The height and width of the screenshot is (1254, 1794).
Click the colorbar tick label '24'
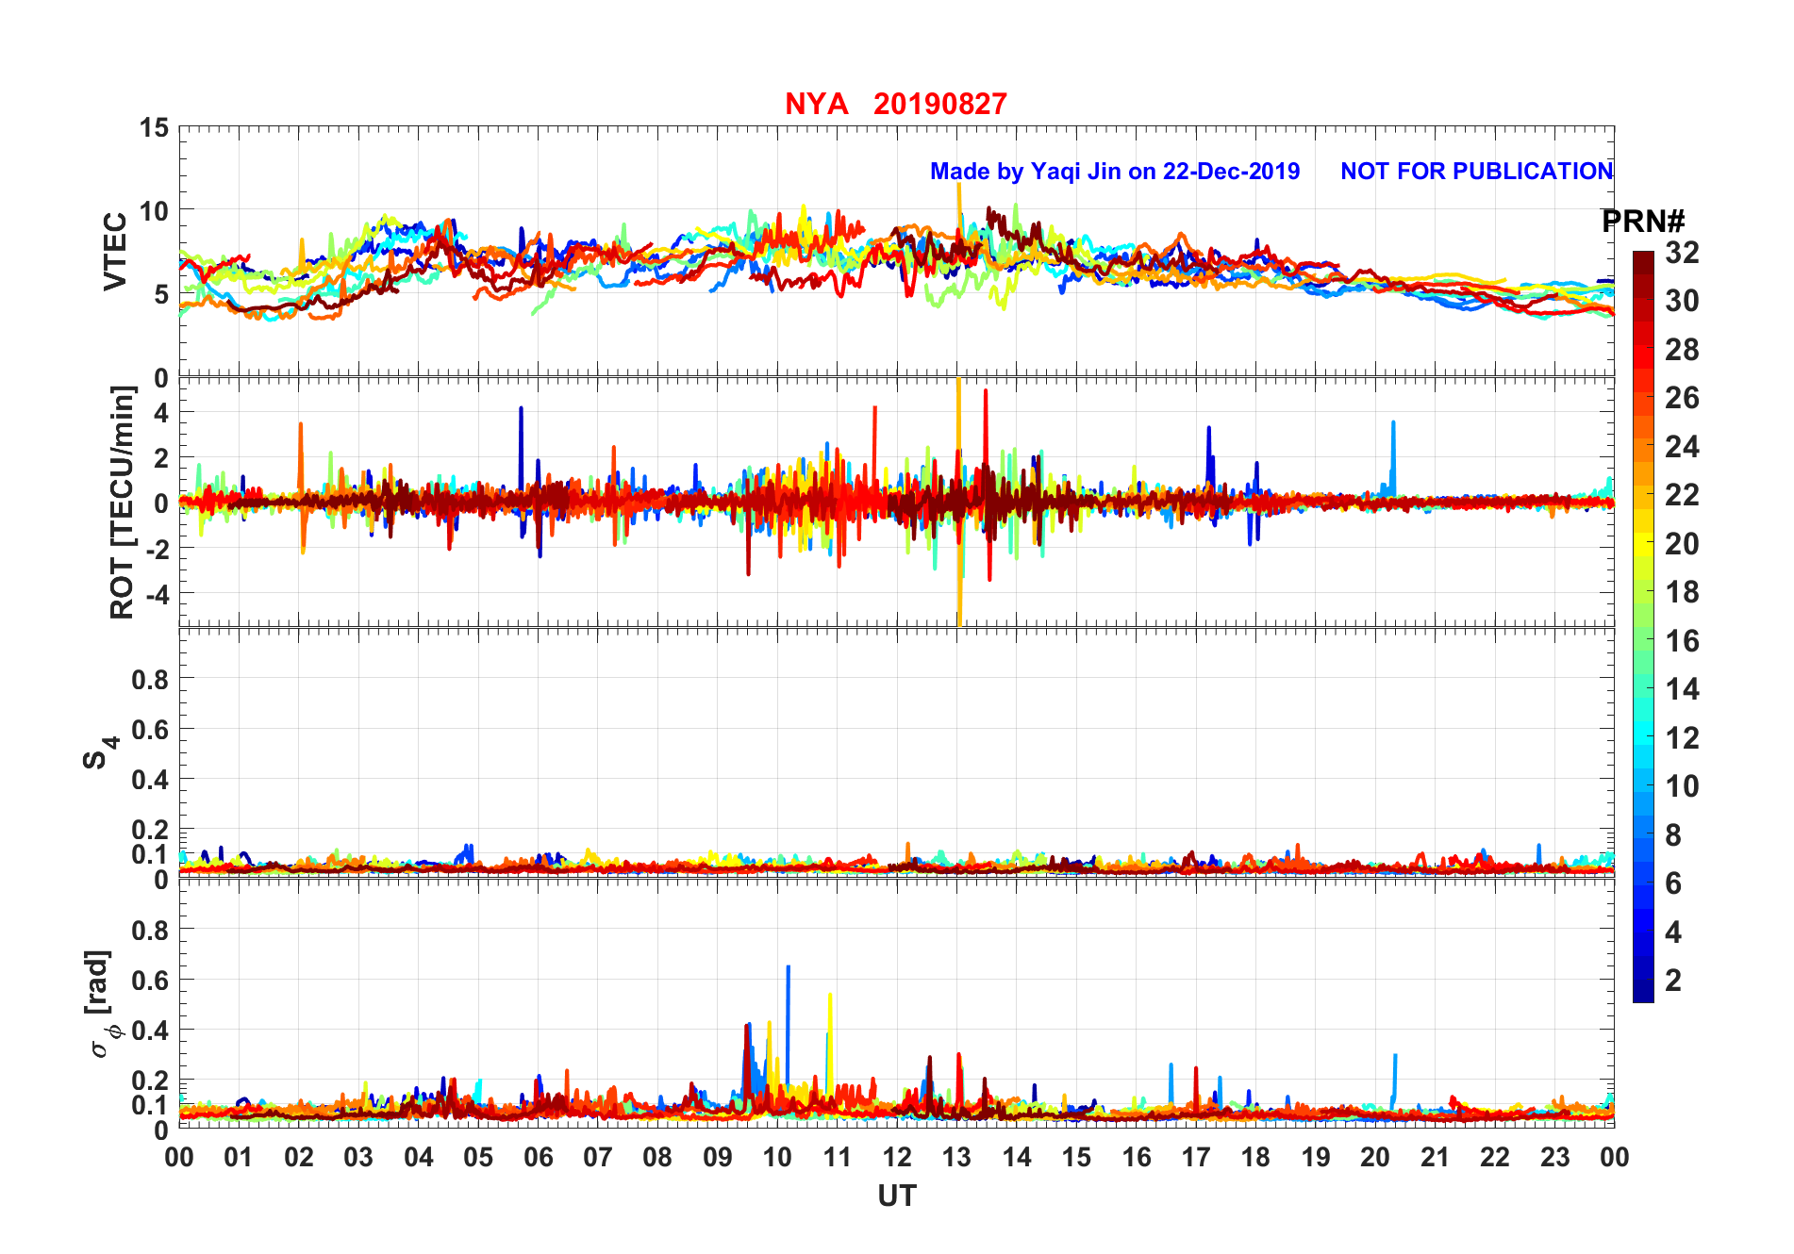(x=1682, y=447)
